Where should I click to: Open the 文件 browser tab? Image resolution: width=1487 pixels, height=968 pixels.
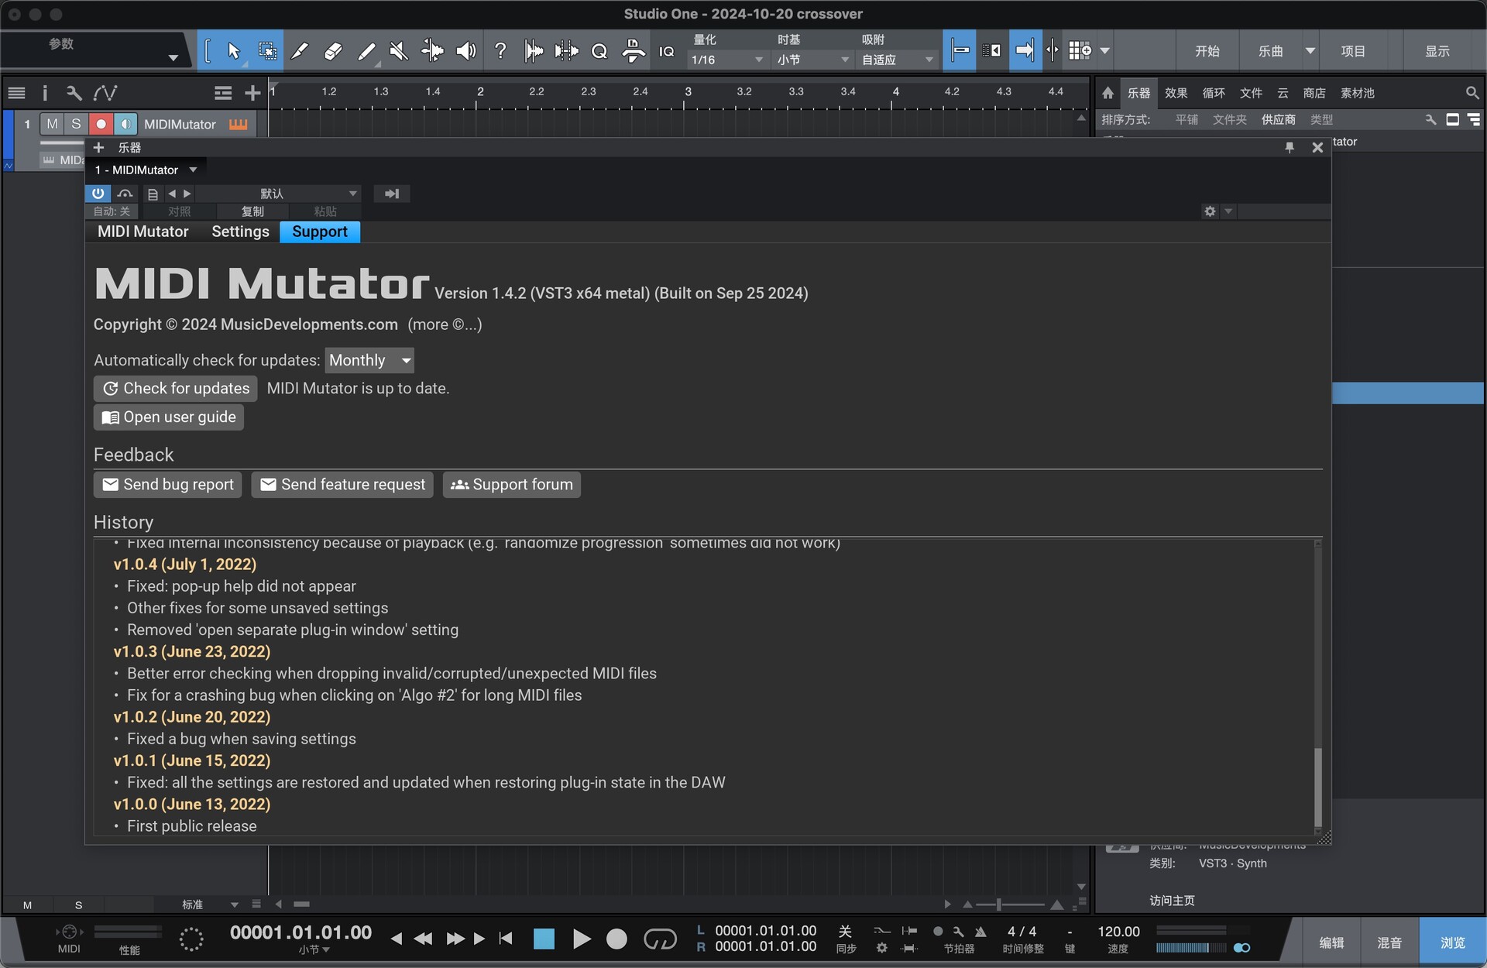coord(1251,93)
